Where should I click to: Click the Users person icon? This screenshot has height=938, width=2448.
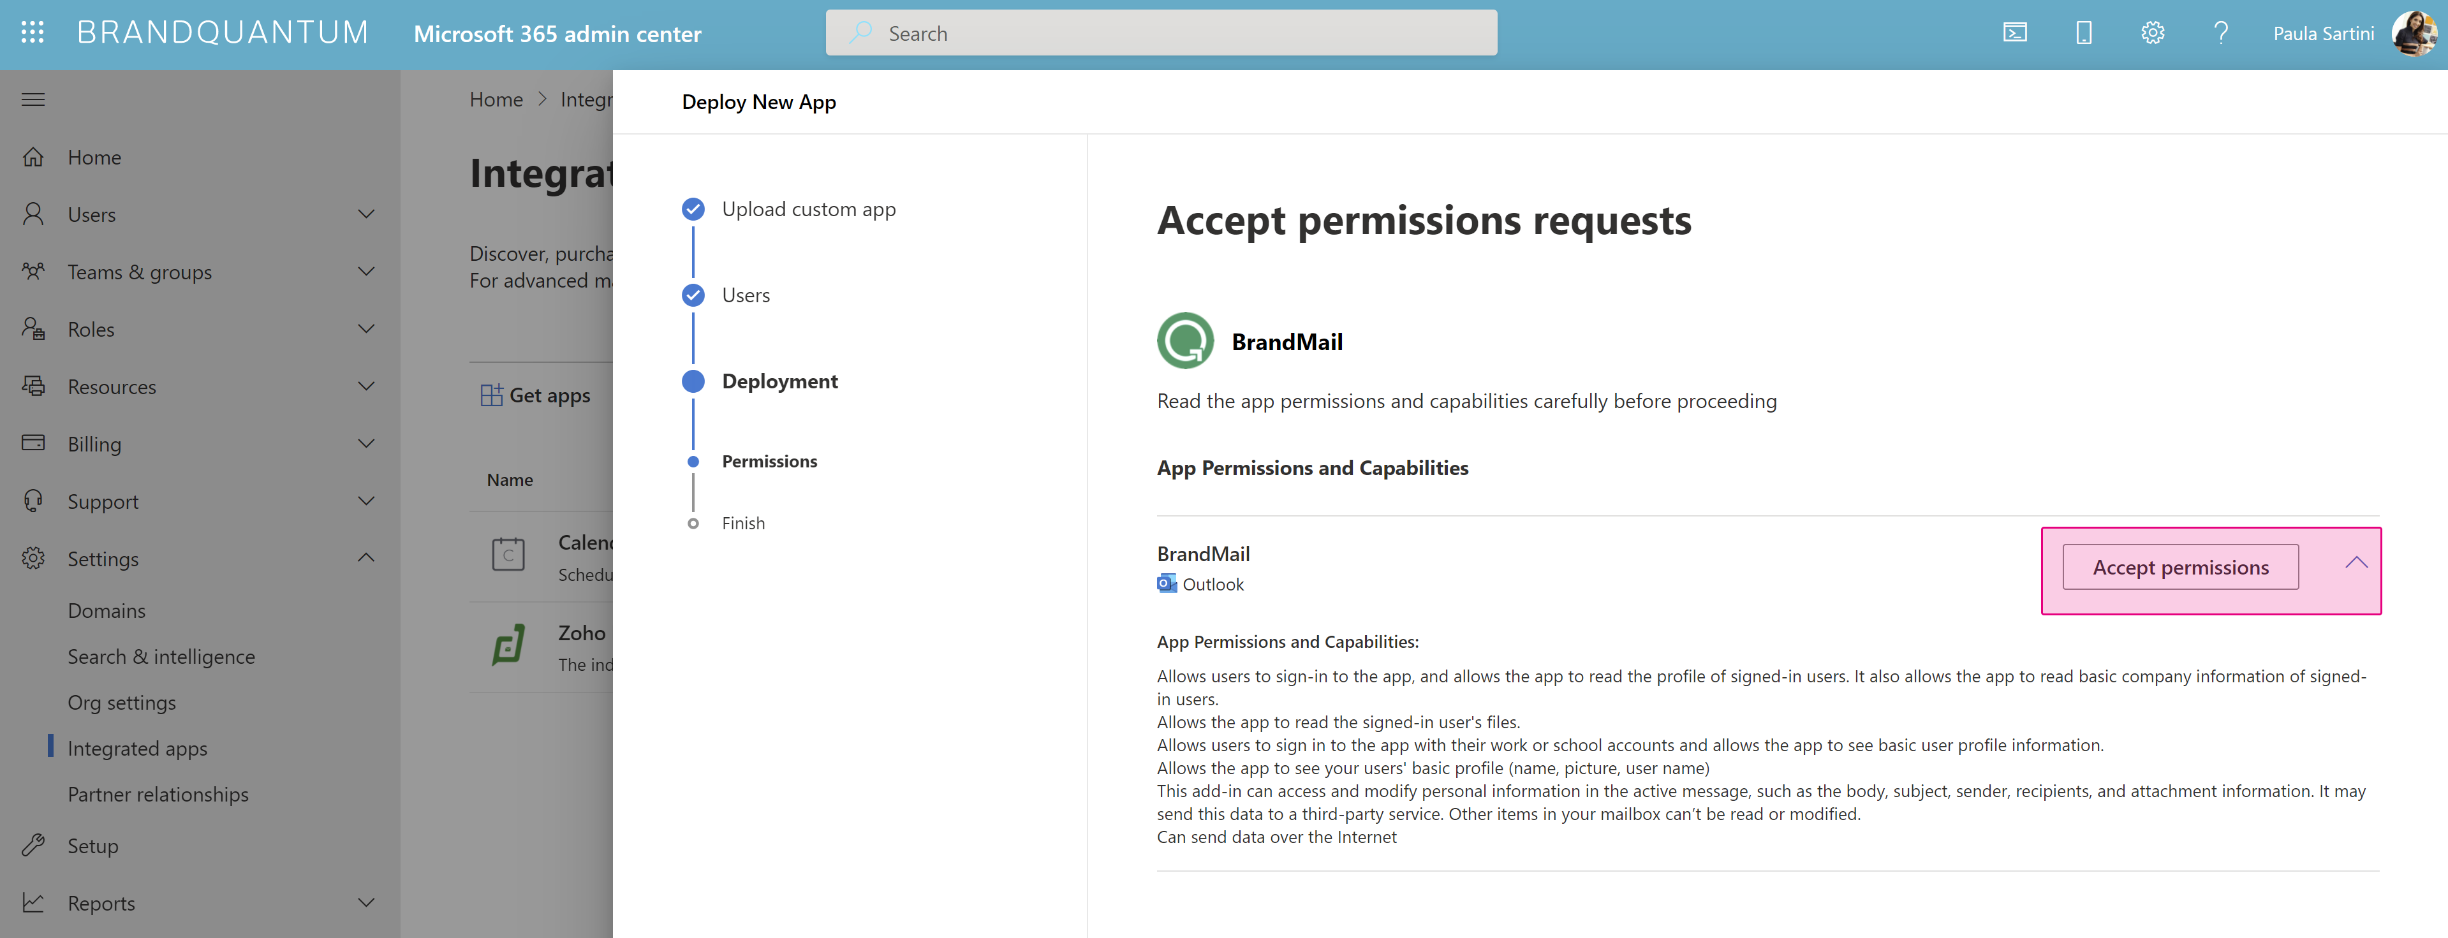[33, 214]
